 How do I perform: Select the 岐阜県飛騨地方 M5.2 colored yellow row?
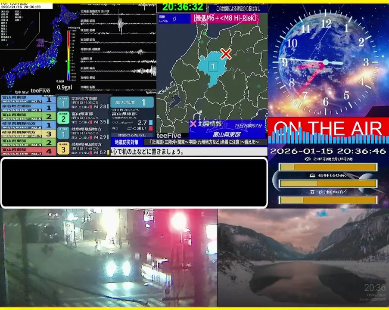pos(28,134)
